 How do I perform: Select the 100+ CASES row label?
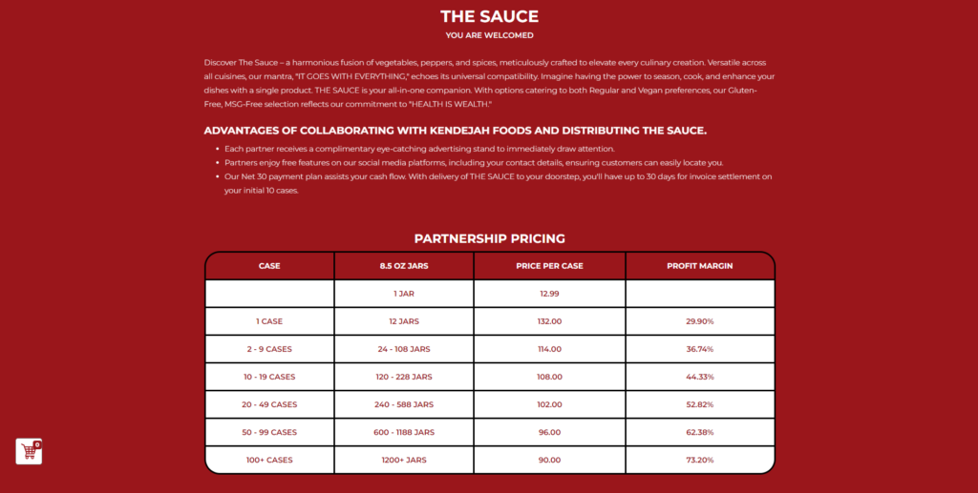(x=269, y=460)
